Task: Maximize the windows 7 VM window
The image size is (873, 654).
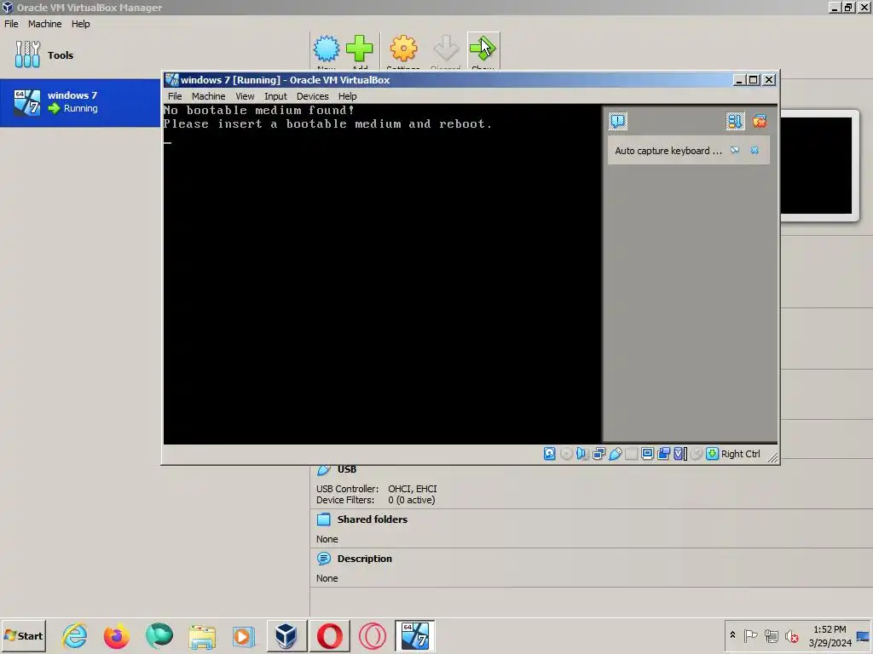Action: pyautogui.click(x=754, y=79)
